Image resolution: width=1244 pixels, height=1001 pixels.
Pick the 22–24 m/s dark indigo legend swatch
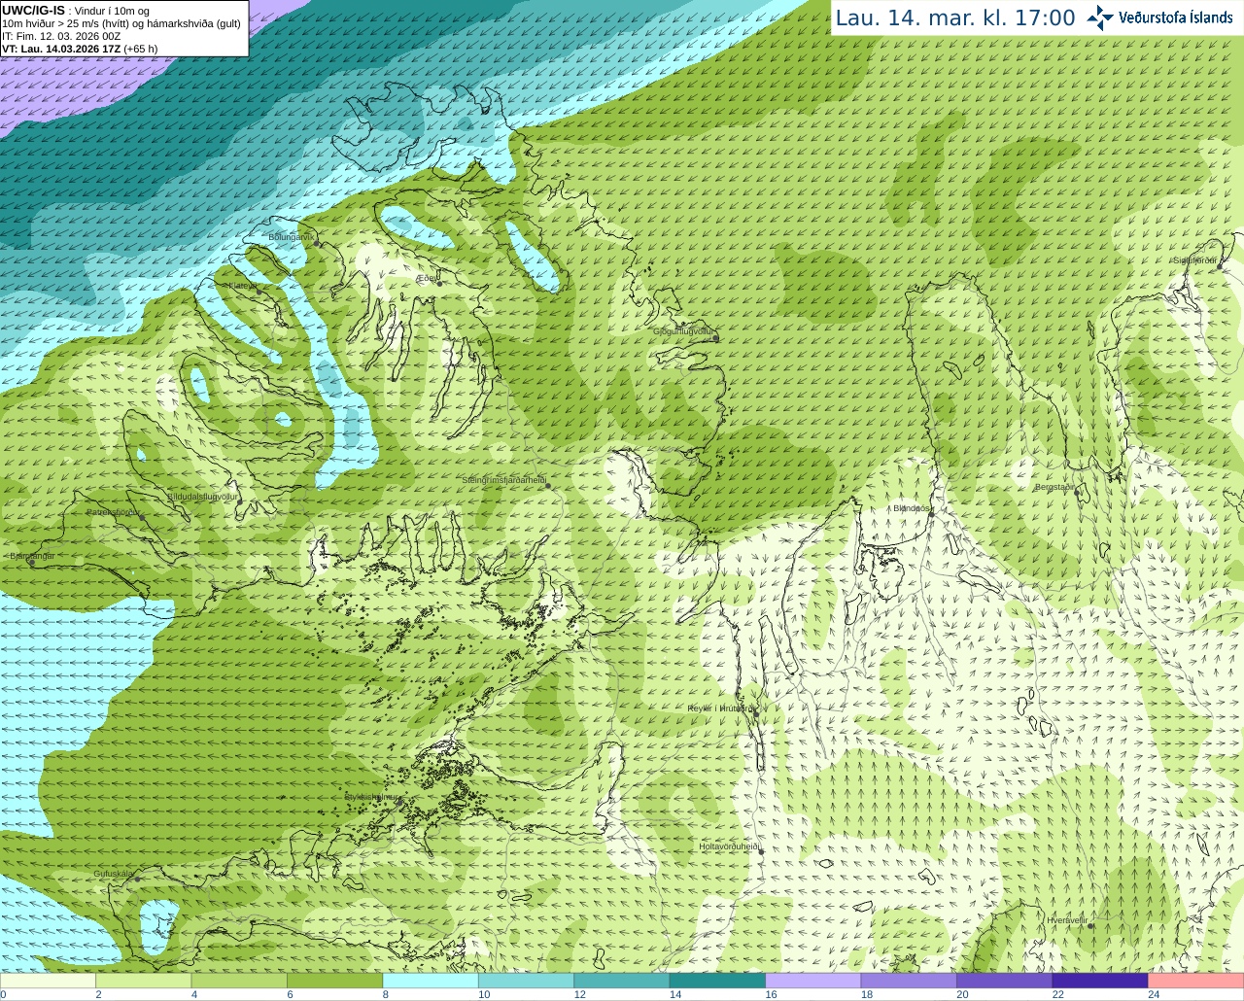[1100, 981]
